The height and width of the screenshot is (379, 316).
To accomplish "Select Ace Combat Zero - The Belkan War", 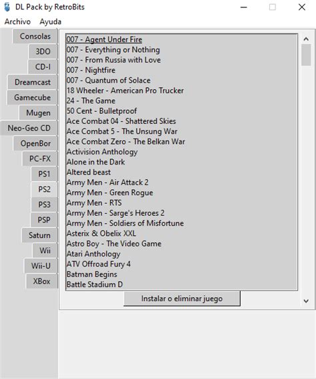I will point(181,141).
